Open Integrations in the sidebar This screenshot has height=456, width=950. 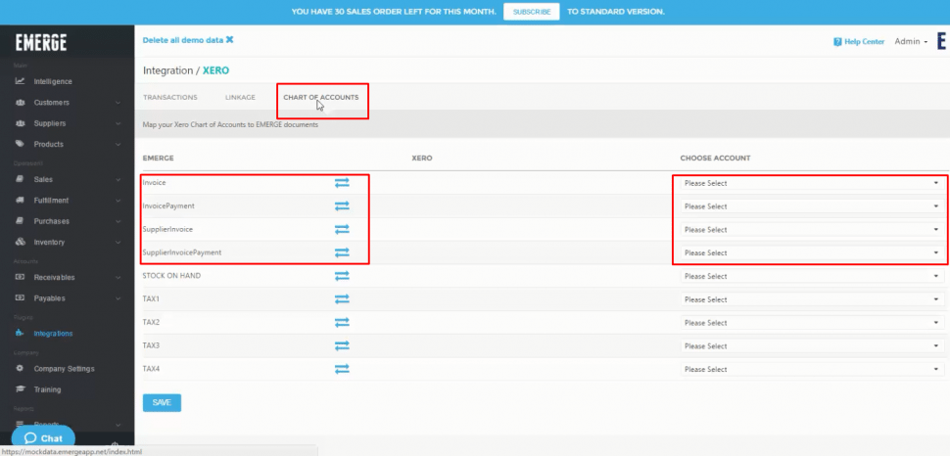(x=53, y=333)
